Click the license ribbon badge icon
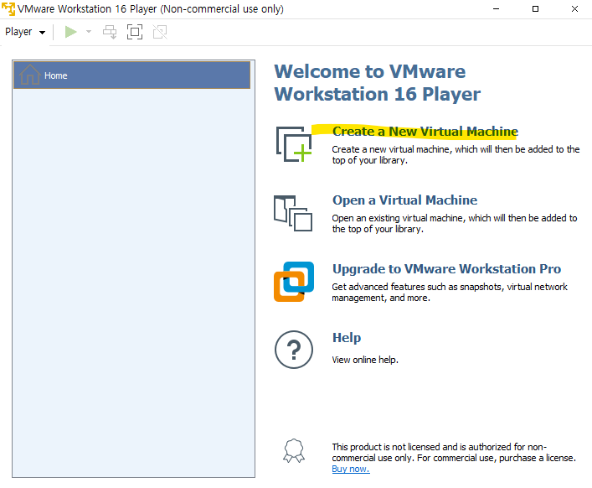Screen dimensions: 592x488 294,450
